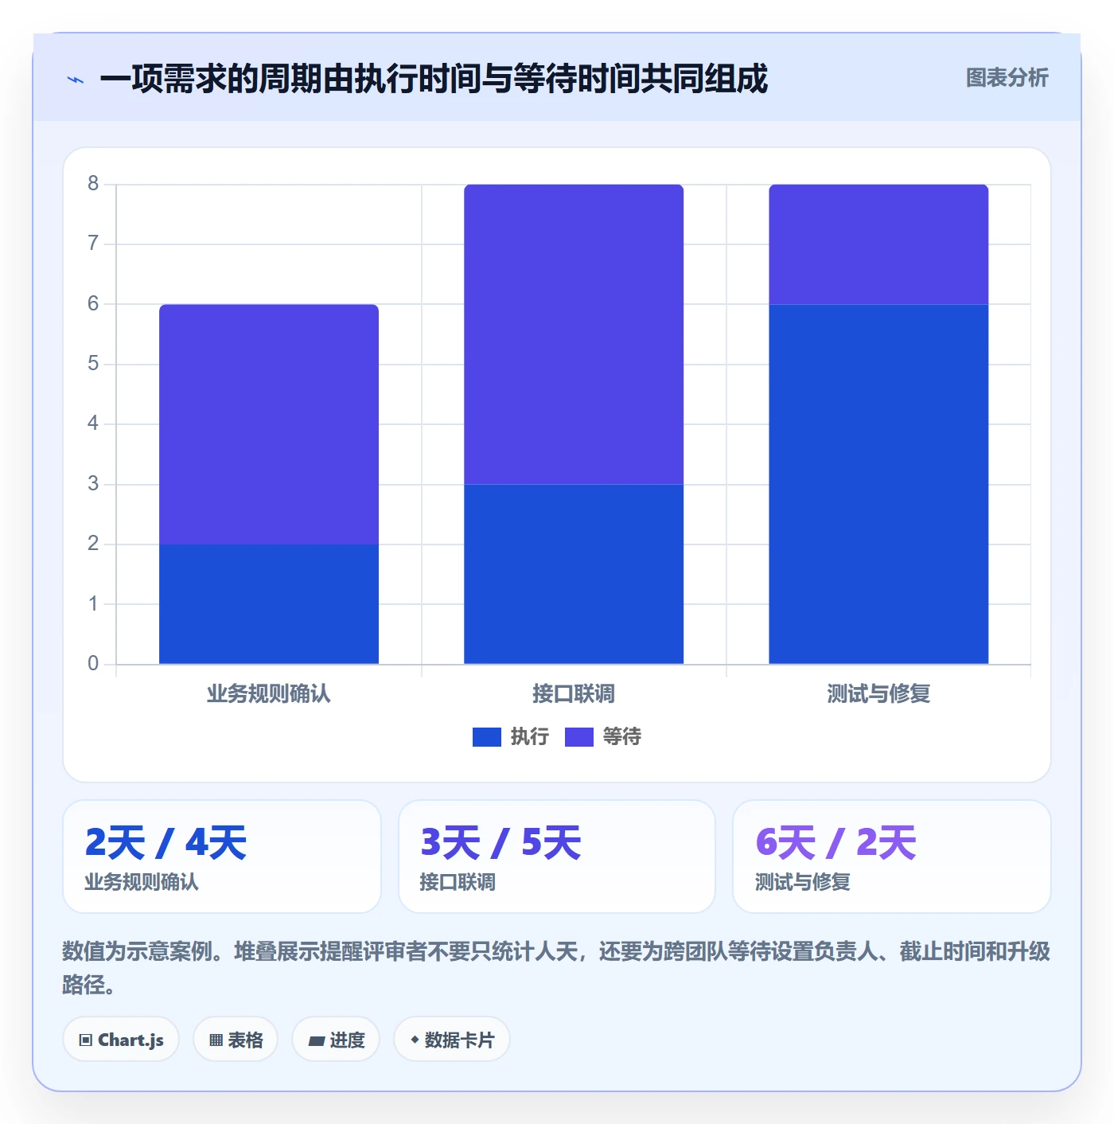Image resolution: width=1114 pixels, height=1124 pixels.
Task: Click the 图表分析 label in header
Action: 1007,78
